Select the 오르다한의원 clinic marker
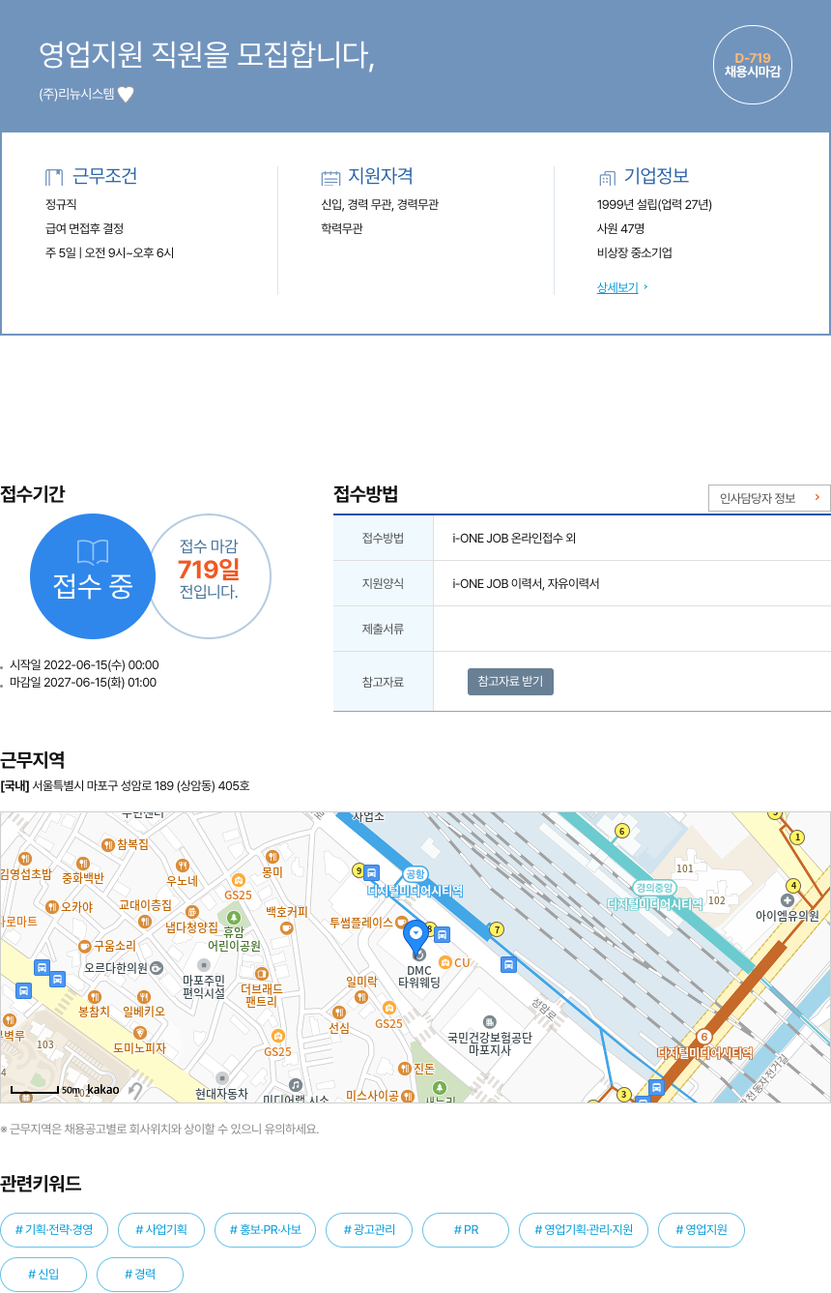This screenshot has height=1293, width=831. click(157, 967)
